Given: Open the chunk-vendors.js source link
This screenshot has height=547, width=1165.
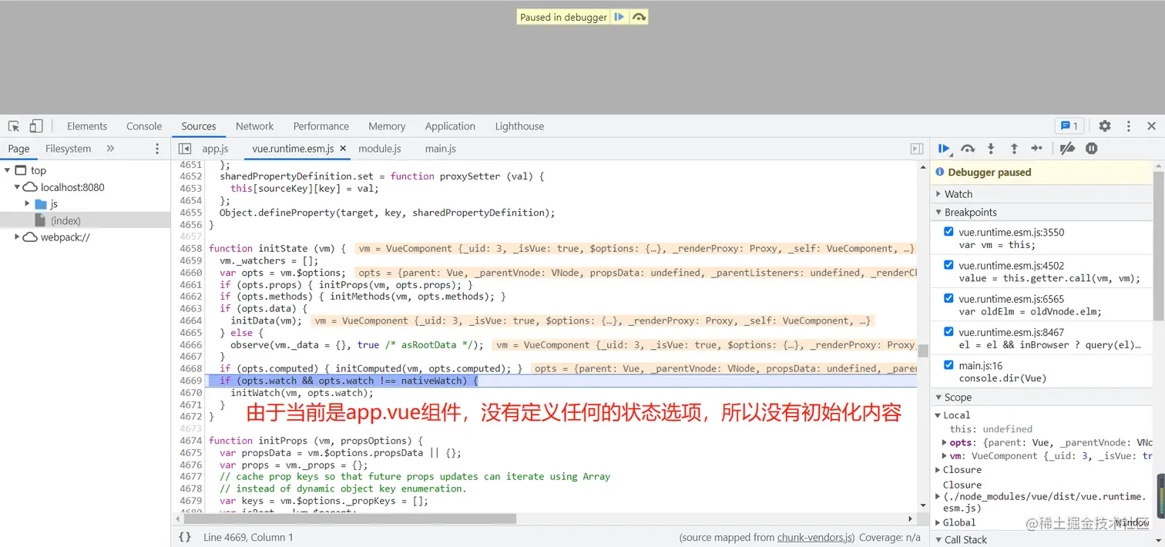Looking at the screenshot, I should coord(815,538).
